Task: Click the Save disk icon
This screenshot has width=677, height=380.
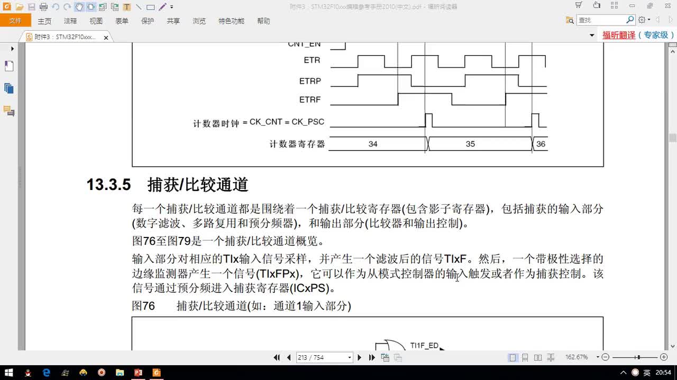Action: pos(31,7)
